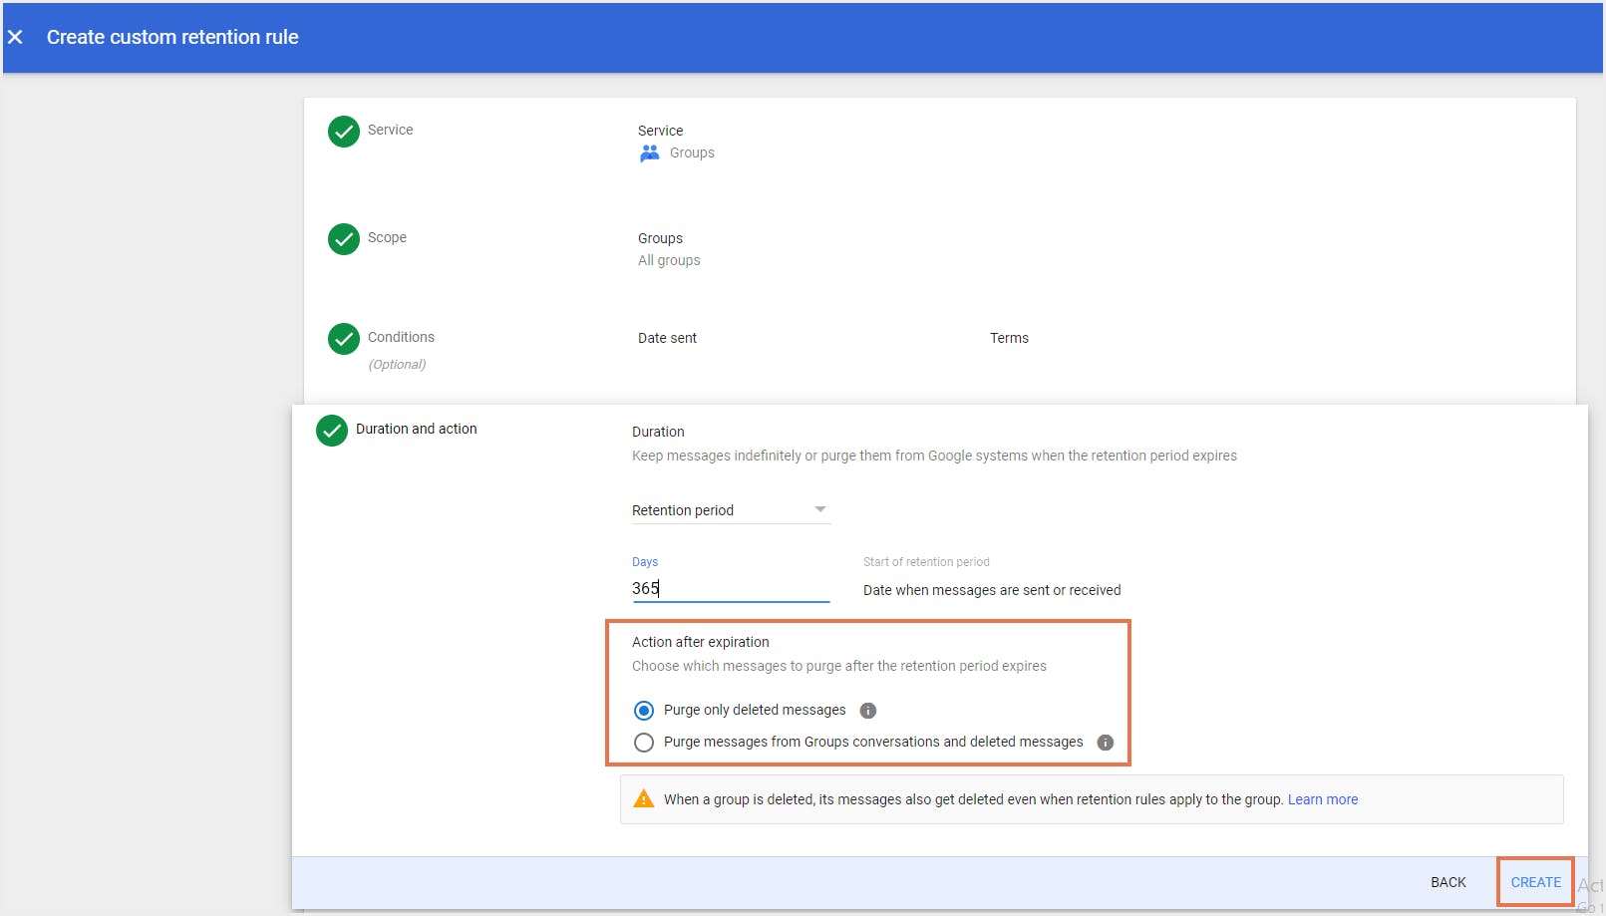The height and width of the screenshot is (916, 1606).
Task: Click the orange warning triangle icon
Action: coord(644,799)
